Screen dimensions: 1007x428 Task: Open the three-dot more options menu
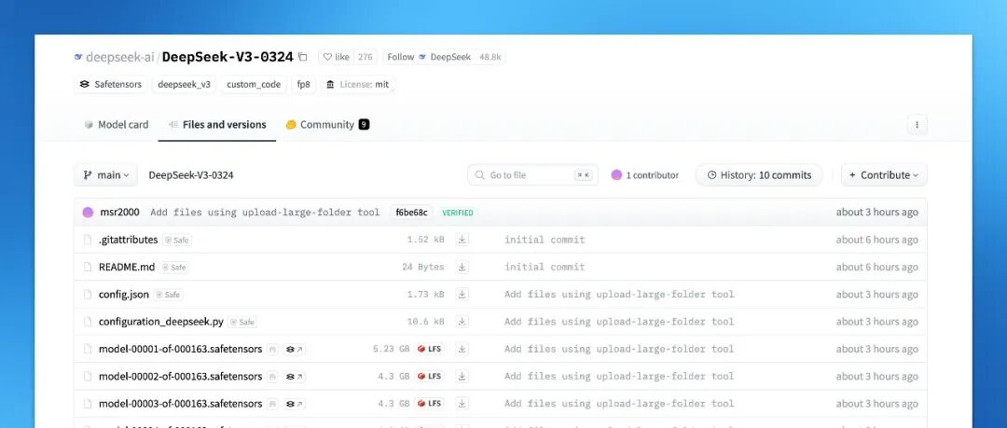pos(917,125)
